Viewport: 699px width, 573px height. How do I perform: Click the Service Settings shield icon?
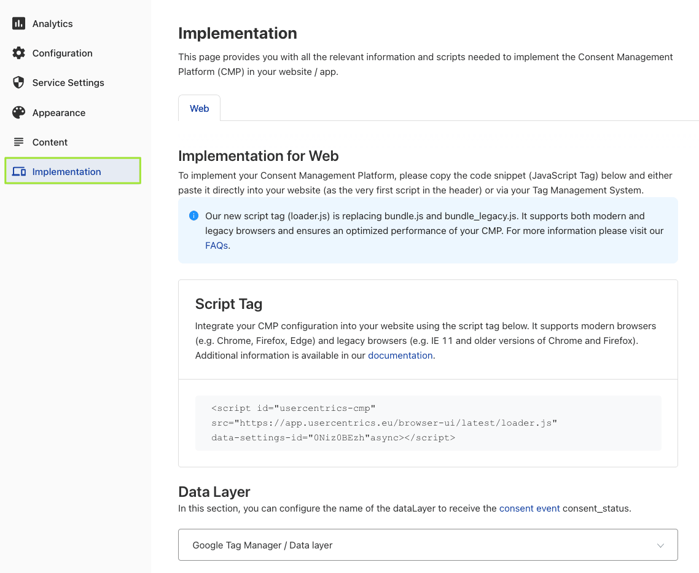tap(18, 83)
